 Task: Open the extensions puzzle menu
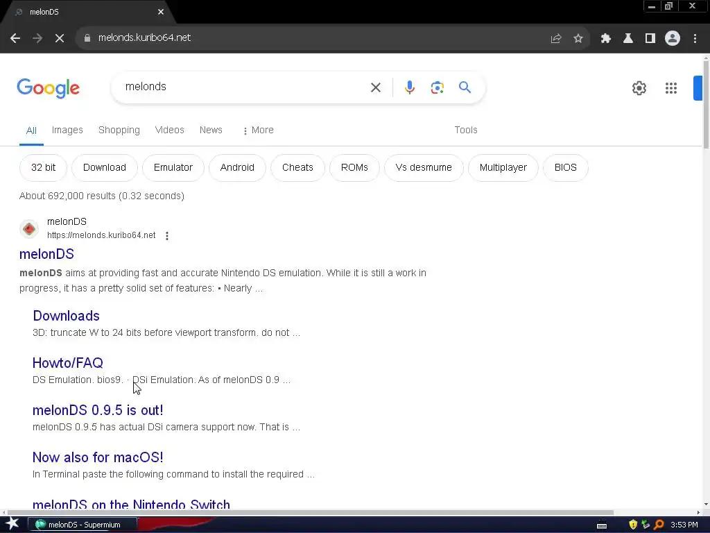point(606,39)
